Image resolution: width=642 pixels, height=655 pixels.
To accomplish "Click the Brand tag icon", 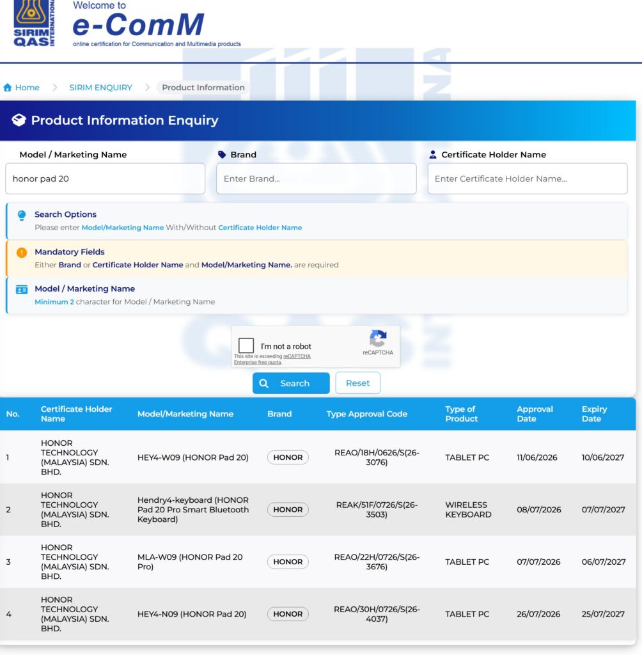I will click(222, 155).
